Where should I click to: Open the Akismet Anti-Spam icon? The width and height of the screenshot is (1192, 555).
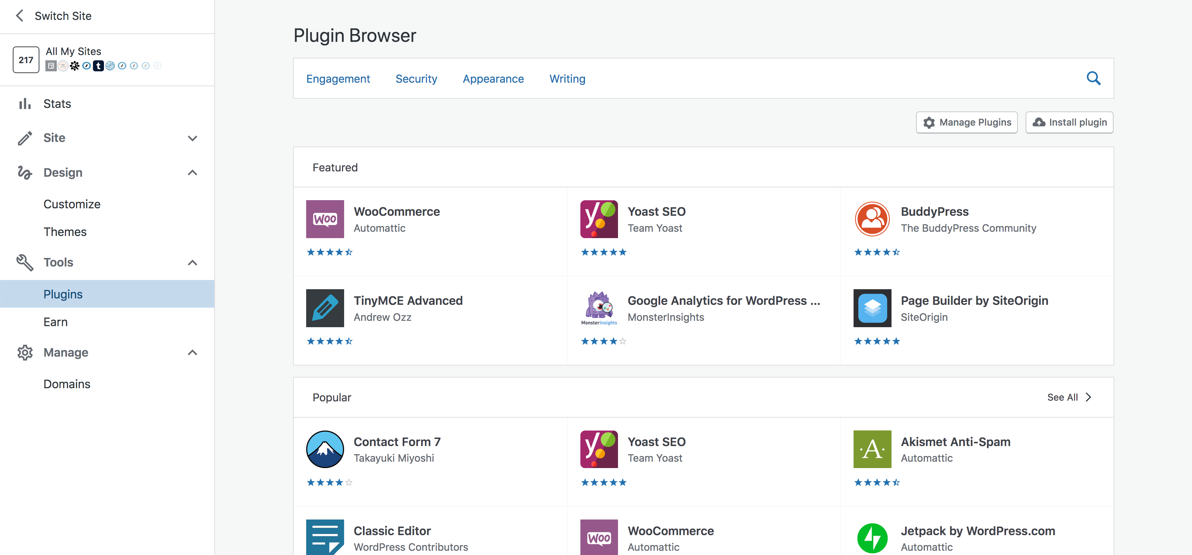coord(872,449)
